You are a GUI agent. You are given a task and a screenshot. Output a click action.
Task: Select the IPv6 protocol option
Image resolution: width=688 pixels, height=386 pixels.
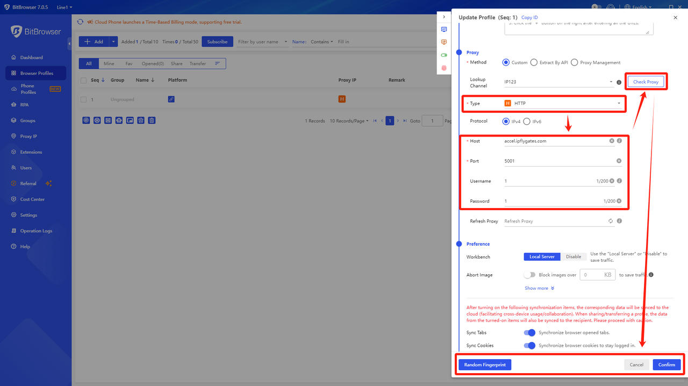(527, 121)
